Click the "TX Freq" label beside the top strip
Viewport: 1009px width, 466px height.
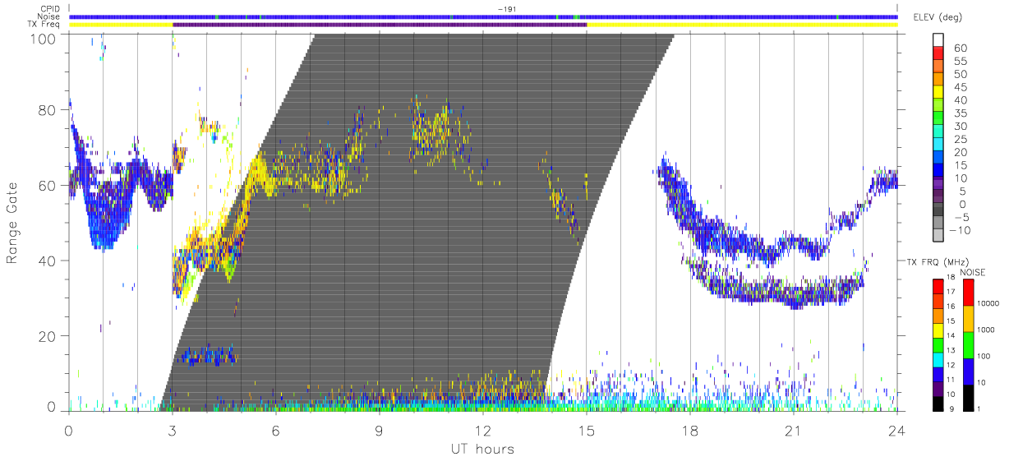(44, 25)
